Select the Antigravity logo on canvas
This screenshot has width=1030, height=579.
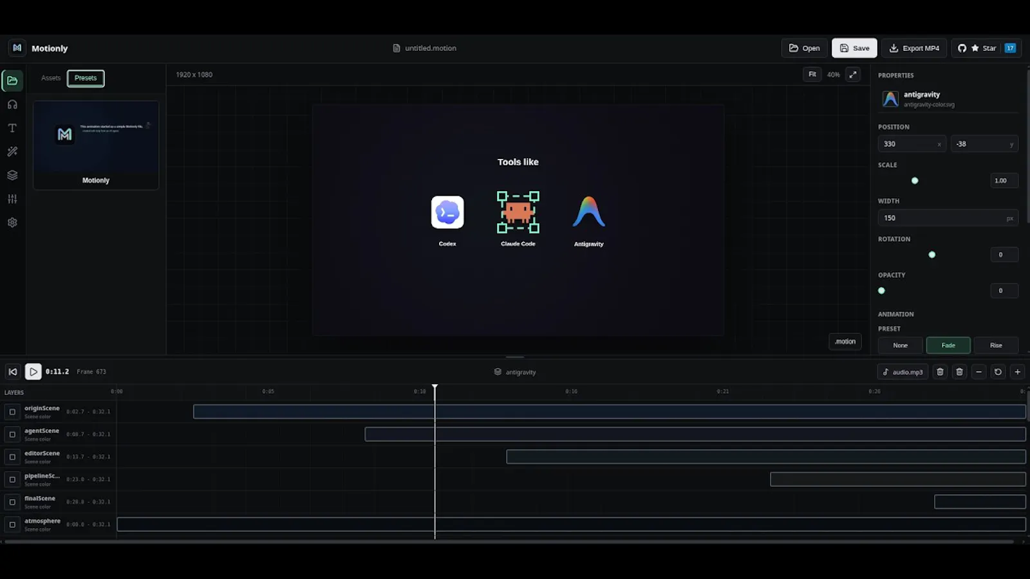point(589,212)
